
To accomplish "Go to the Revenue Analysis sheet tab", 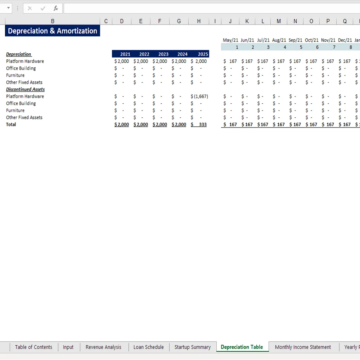I will coord(103,347).
